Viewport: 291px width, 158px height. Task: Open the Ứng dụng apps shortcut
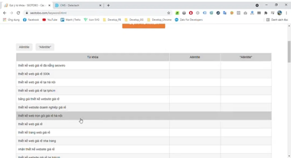pyautogui.click(x=11, y=20)
